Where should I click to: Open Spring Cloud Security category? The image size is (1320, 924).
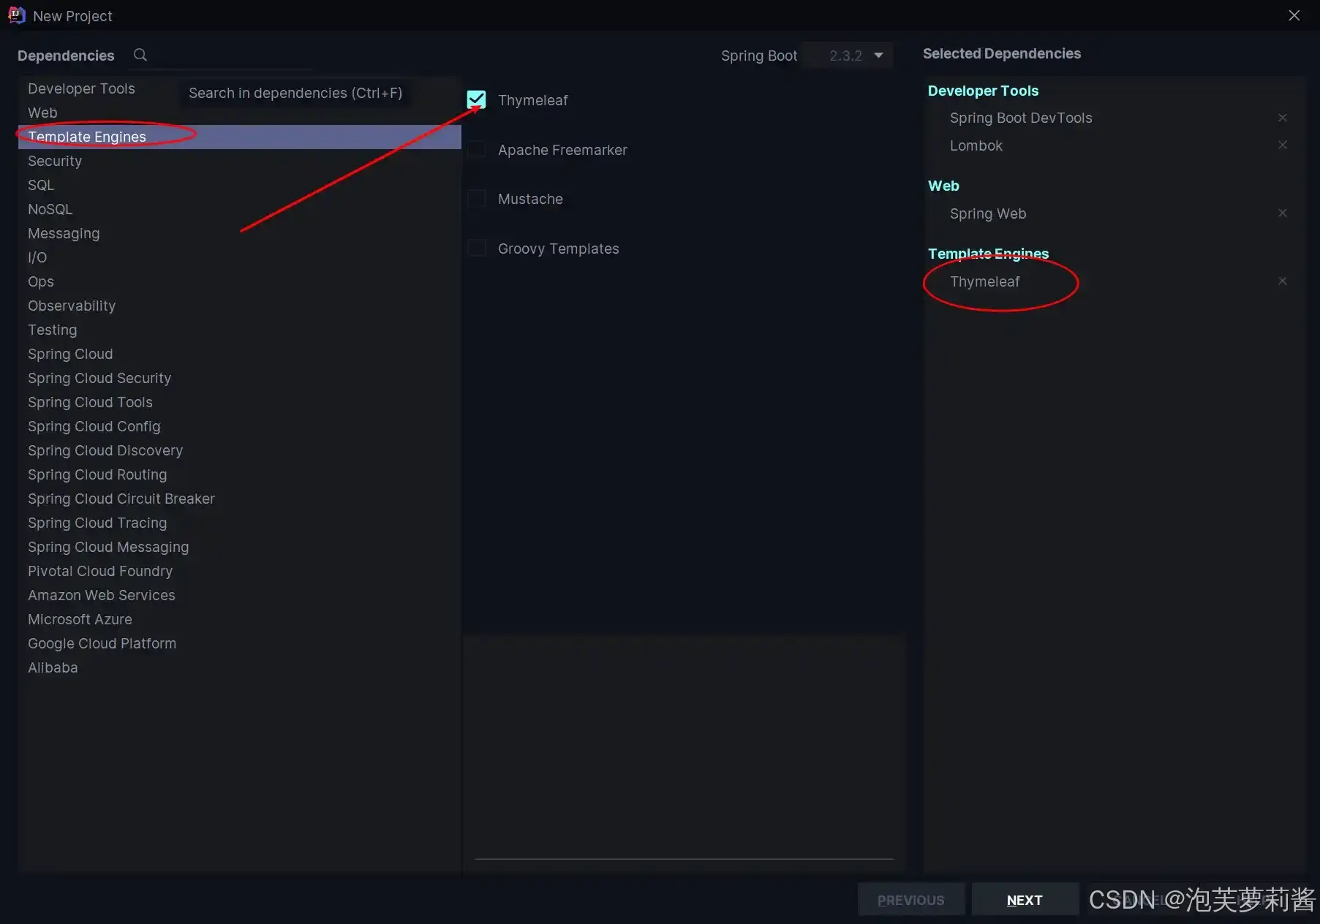coord(240,378)
